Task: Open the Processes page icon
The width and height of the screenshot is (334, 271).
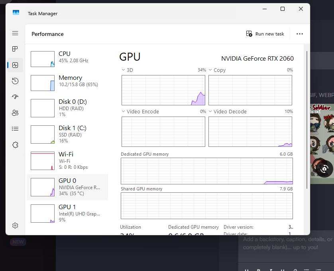Action: click(15, 49)
